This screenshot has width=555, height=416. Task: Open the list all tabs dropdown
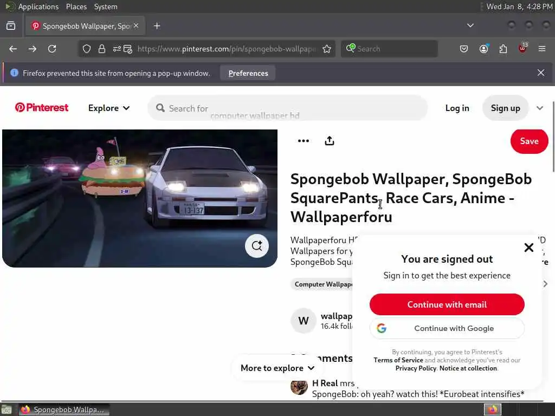click(470, 25)
